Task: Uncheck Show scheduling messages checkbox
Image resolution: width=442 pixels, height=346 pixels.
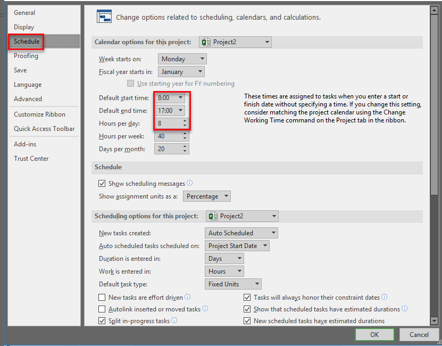Action: pos(102,184)
